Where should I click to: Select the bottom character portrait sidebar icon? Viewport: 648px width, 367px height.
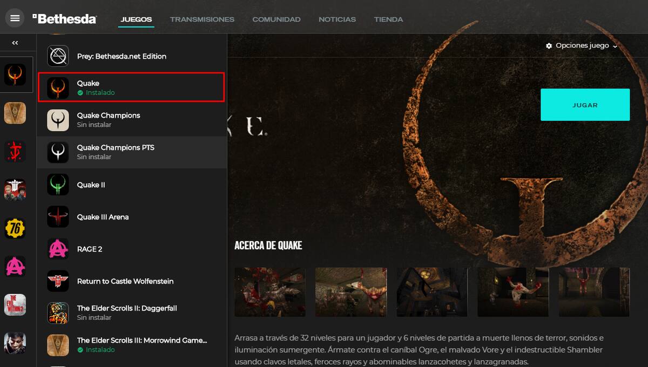pos(15,343)
